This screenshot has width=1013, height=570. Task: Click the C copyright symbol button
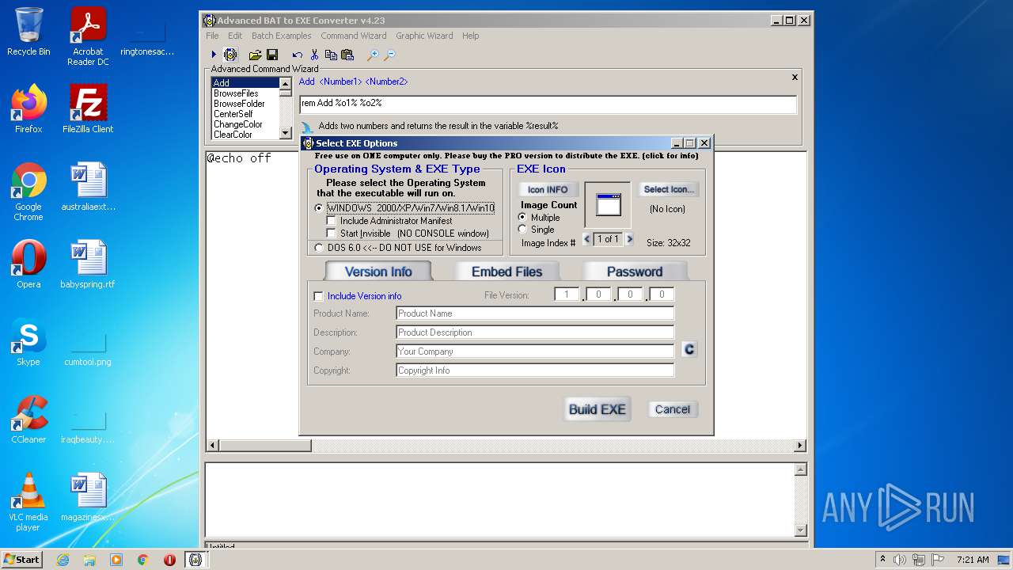click(689, 349)
